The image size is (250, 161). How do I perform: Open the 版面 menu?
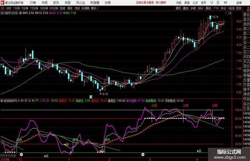pyautogui.click(x=187, y=3)
